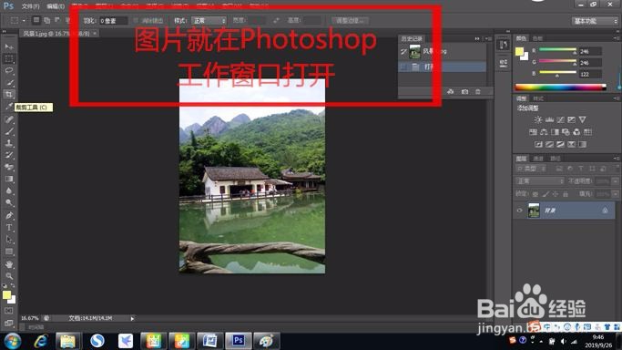Select the Eraser tool
The height and width of the screenshot is (350, 622).
9,167
